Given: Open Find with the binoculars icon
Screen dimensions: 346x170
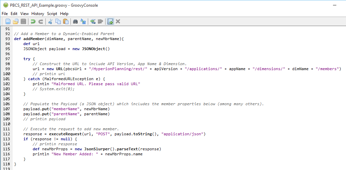Looking at the screenshot, I should pyautogui.click(x=75, y=21).
